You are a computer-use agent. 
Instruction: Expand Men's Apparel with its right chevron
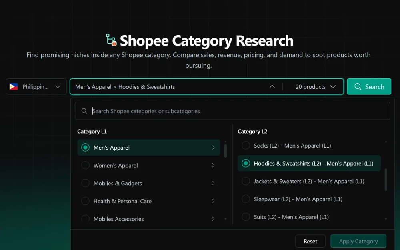coord(213,148)
